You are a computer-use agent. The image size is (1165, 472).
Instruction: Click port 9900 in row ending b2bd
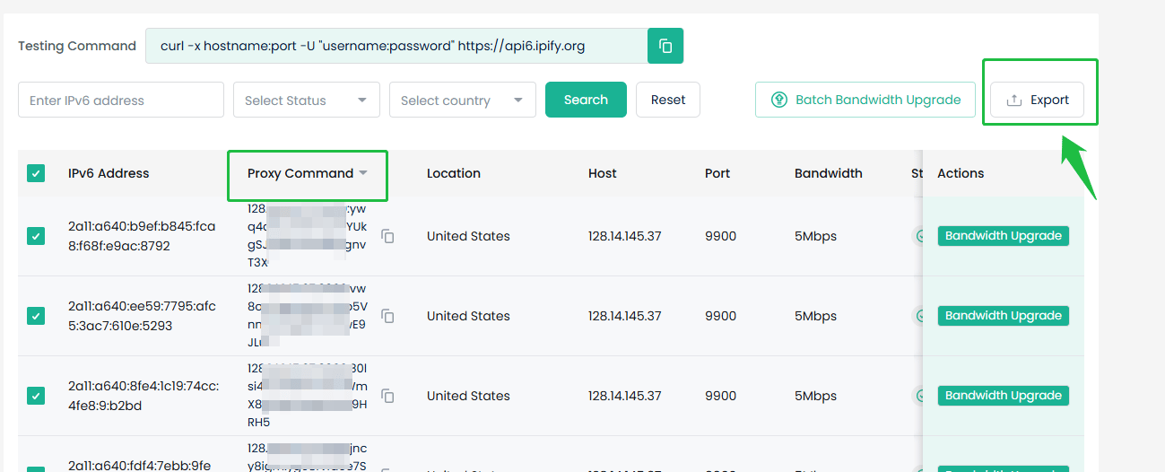pyautogui.click(x=721, y=396)
